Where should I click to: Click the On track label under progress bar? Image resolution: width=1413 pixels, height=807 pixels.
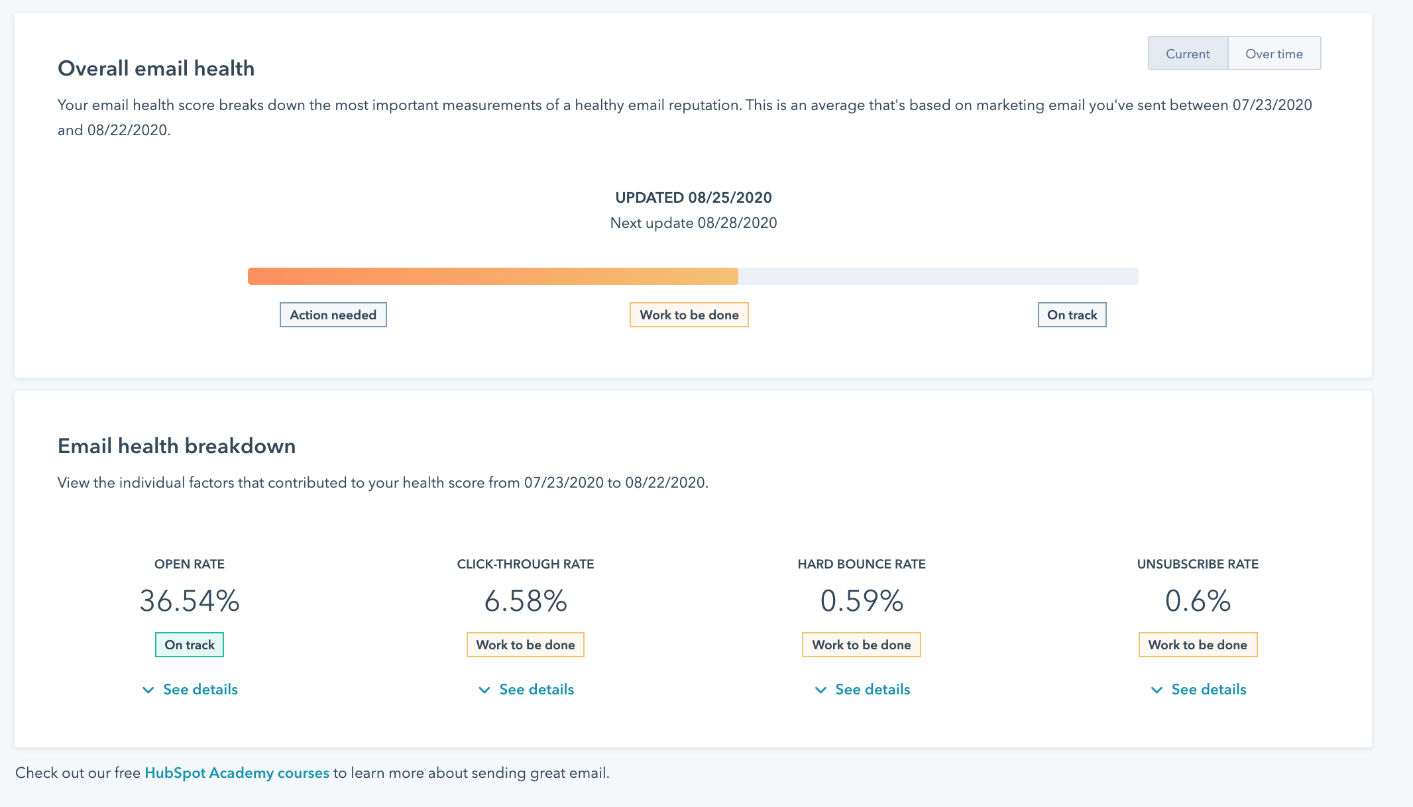[1072, 315]
